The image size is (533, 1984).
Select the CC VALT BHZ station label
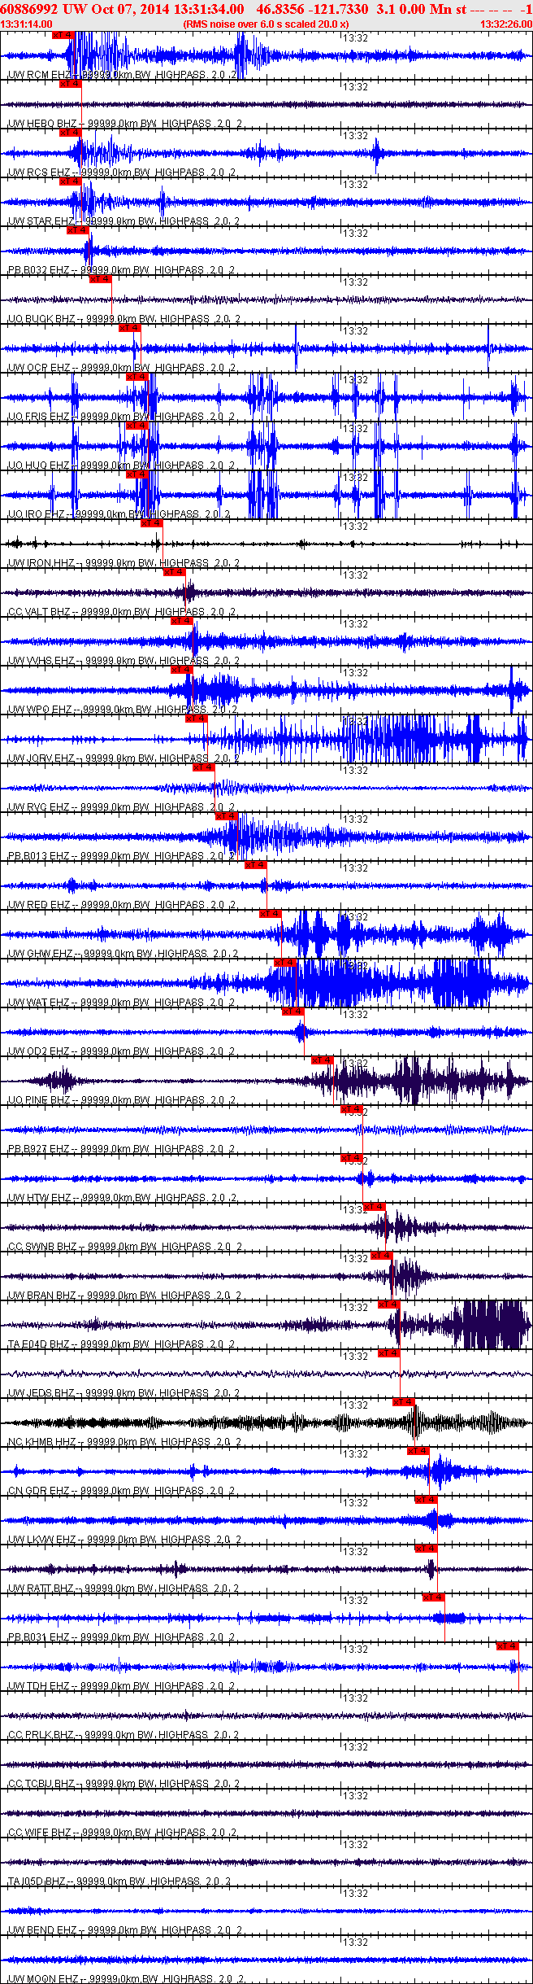[40, 612]
